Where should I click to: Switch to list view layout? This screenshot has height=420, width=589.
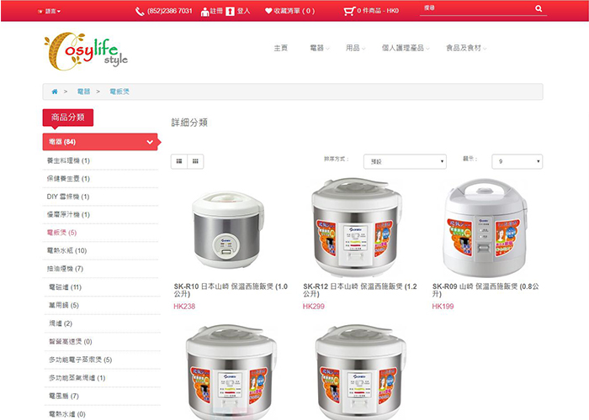(179, 161)
